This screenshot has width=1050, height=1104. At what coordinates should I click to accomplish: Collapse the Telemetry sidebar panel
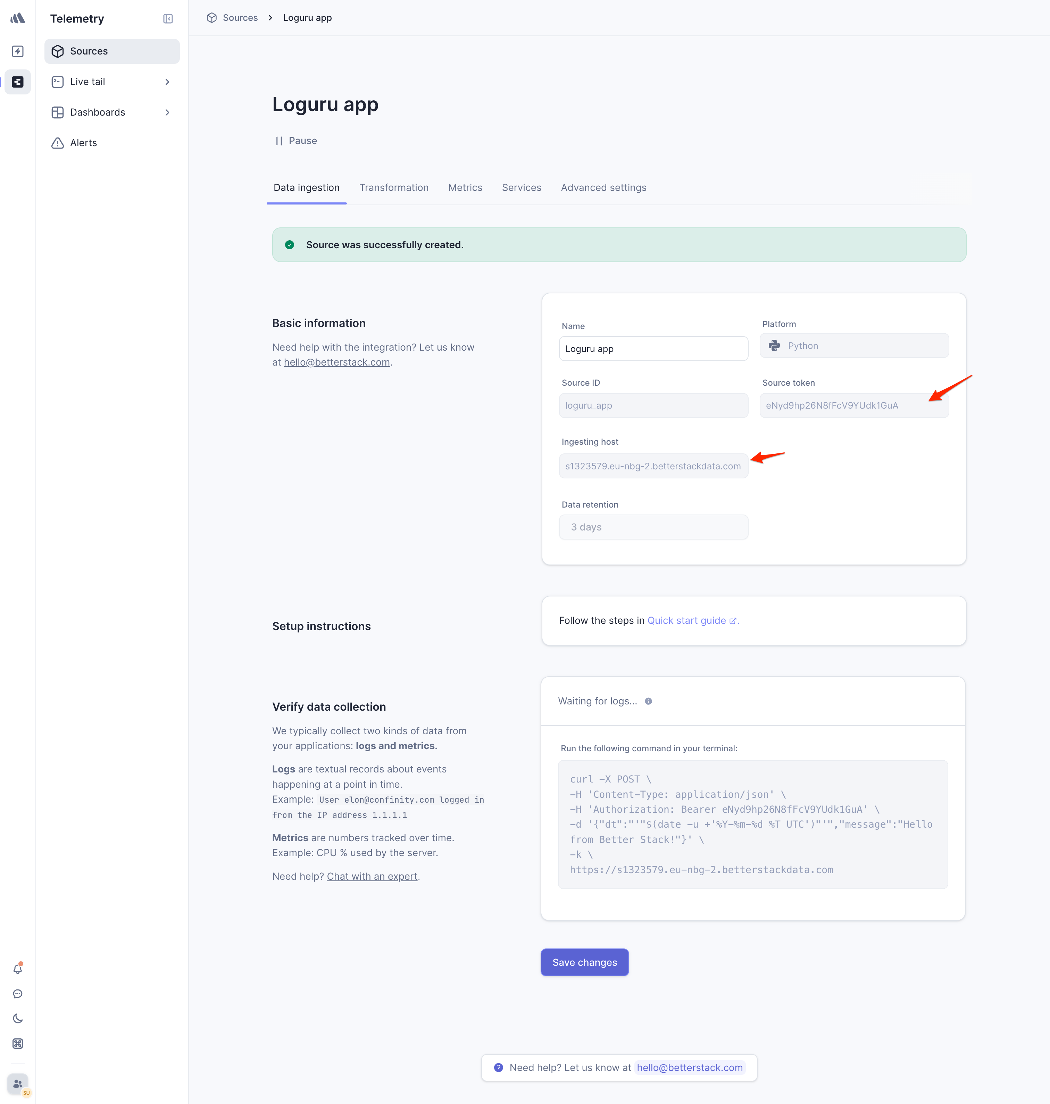(168, 18)
